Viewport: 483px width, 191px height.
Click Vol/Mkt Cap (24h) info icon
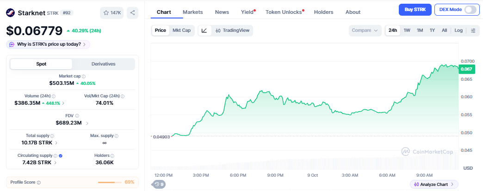coord(123,96)
